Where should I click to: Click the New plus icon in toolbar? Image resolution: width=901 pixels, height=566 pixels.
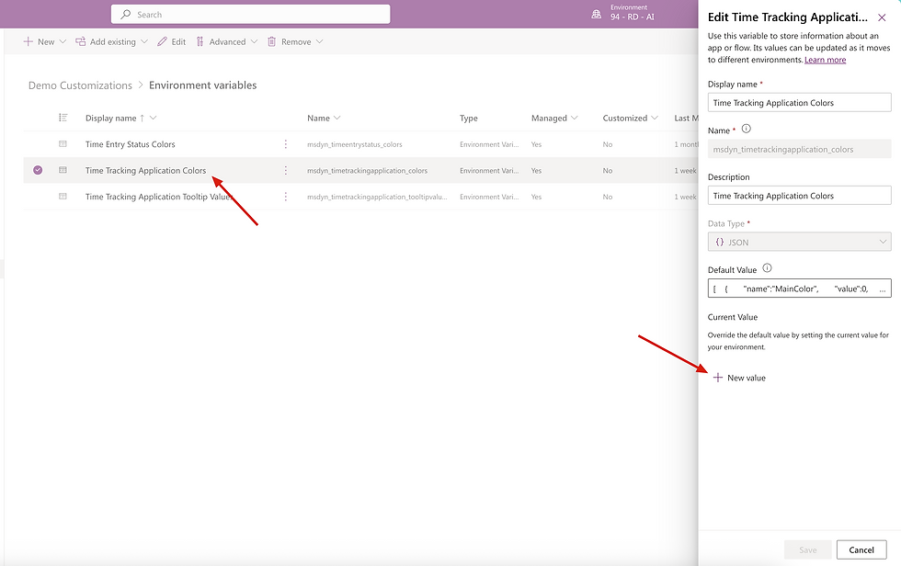point(28,41)
